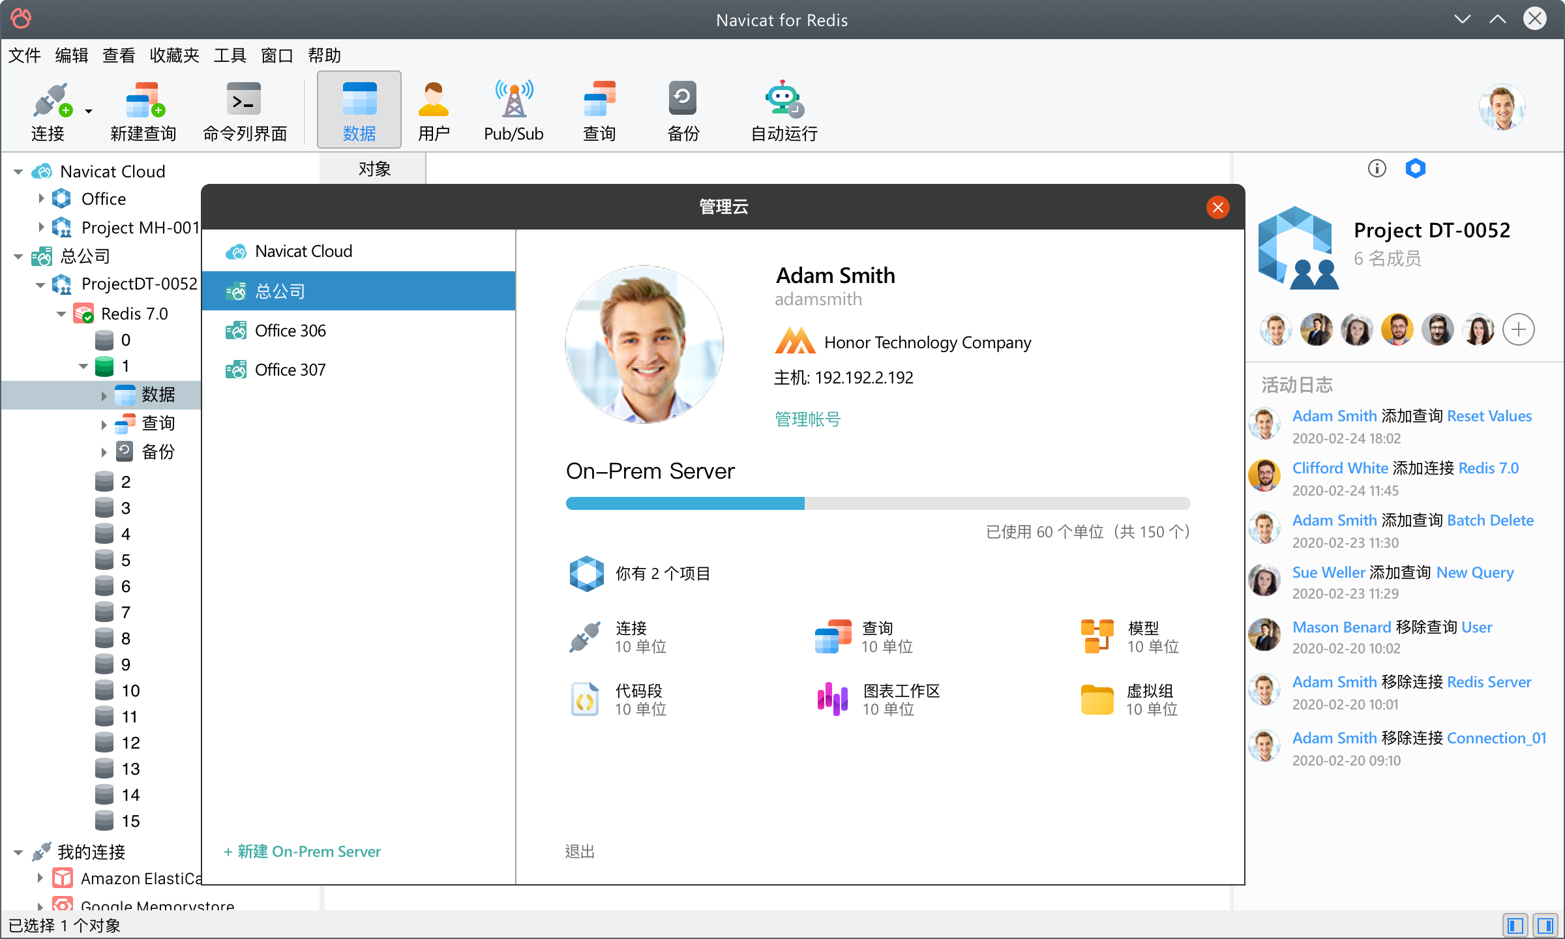1565x939 pixels.
Task: Select 总公司 in the dialog list
Action: (359, 291)
